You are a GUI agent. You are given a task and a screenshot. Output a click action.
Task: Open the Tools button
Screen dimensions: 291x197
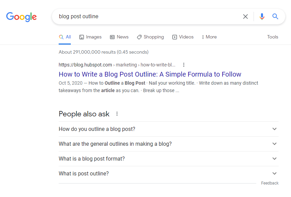point(273,37)
